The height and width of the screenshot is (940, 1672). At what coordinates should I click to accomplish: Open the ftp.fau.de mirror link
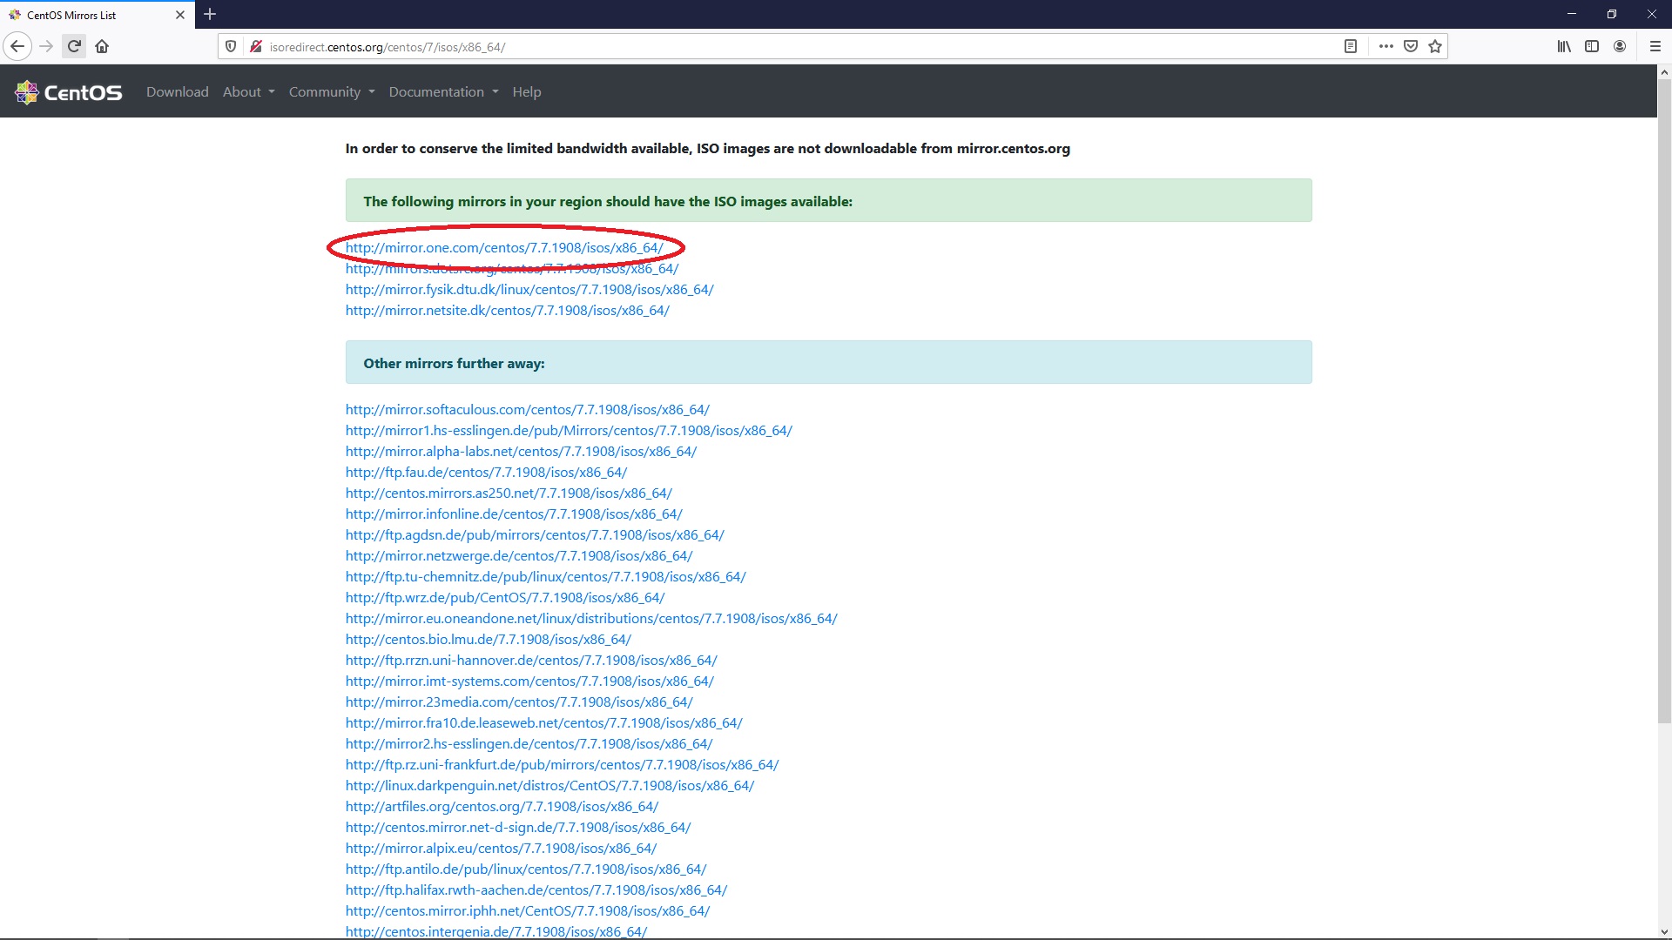point(486,473)
